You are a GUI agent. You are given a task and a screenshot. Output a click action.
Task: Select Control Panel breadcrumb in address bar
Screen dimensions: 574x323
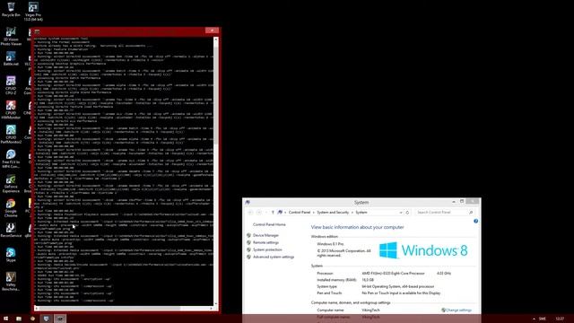click(299, 213)
